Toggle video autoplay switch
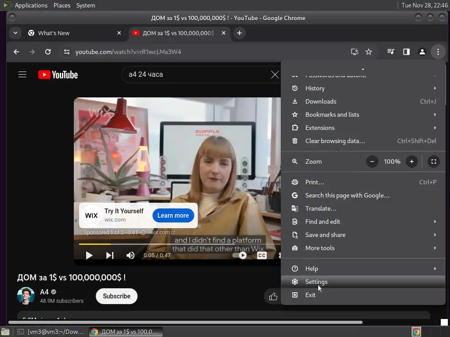Viewport: 450px width, 337px height. (x=240, y=255)
